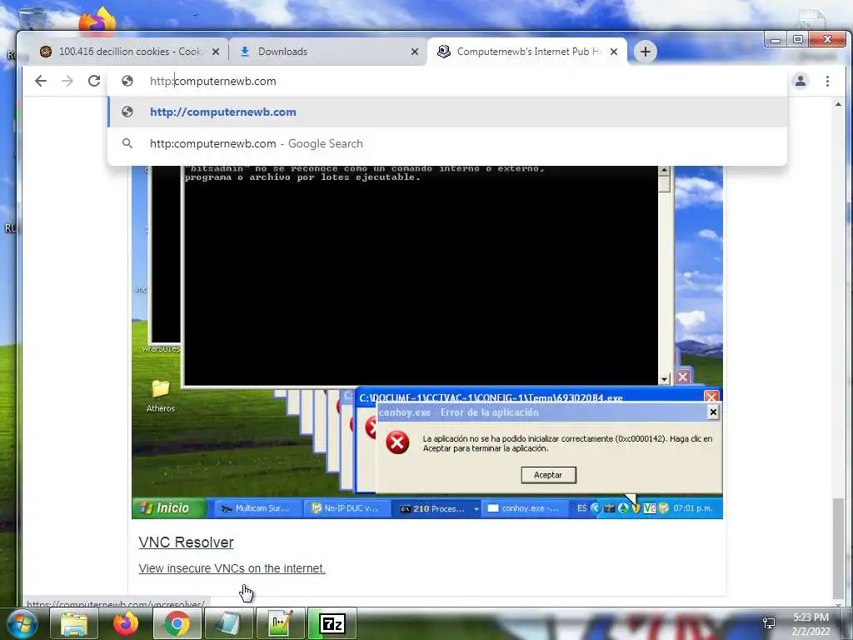
Task: Go back with the browser back arrow
Action: 41,81
